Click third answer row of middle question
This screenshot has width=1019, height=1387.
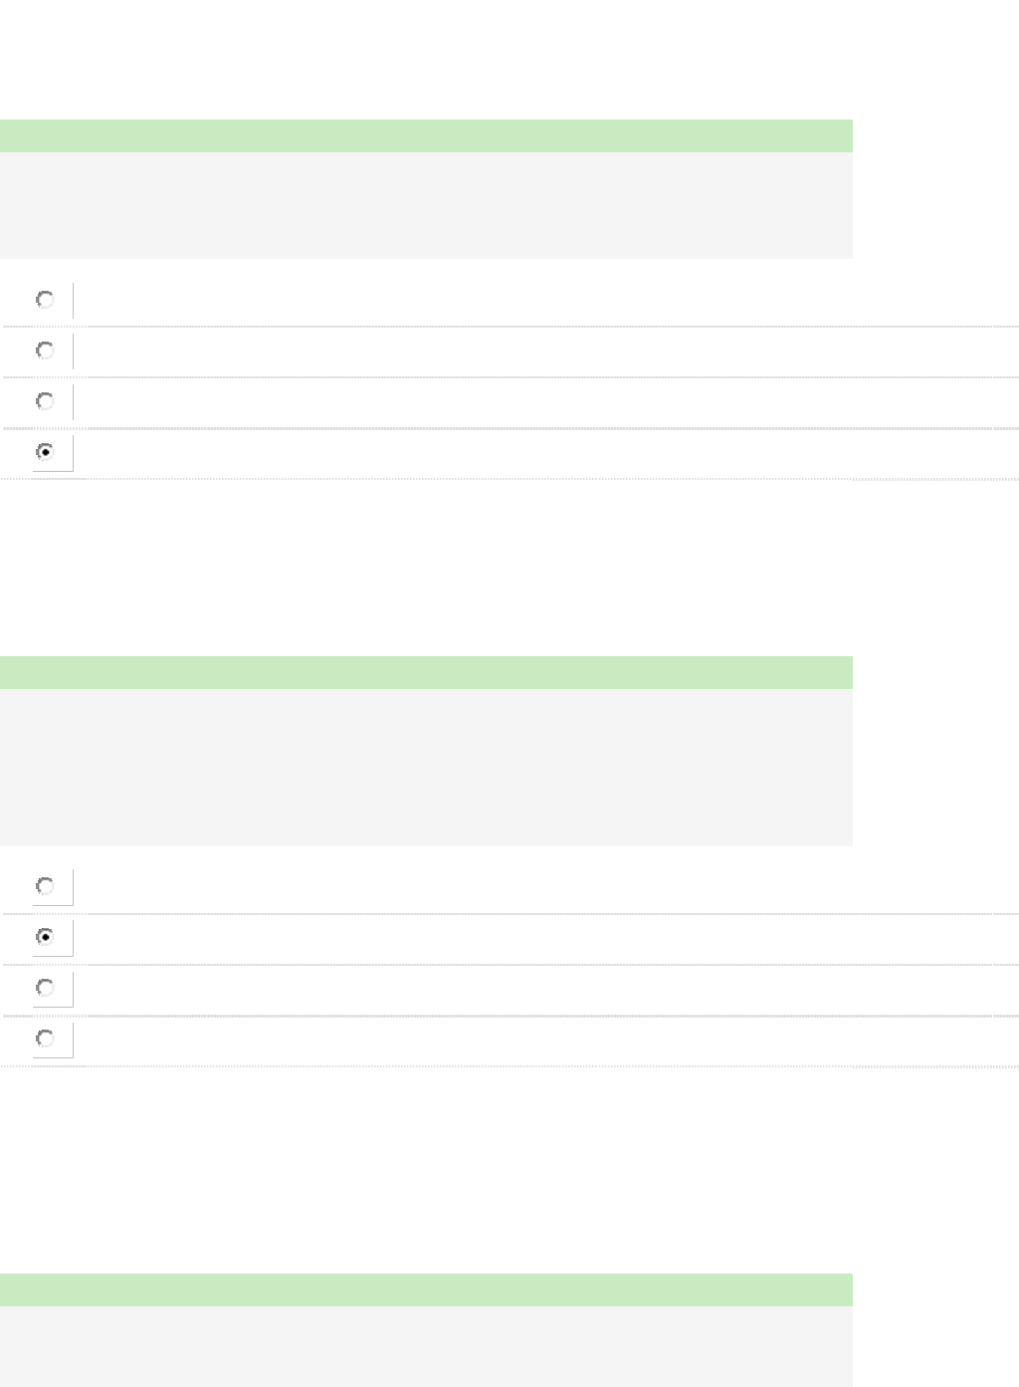(x=537, y=988)
